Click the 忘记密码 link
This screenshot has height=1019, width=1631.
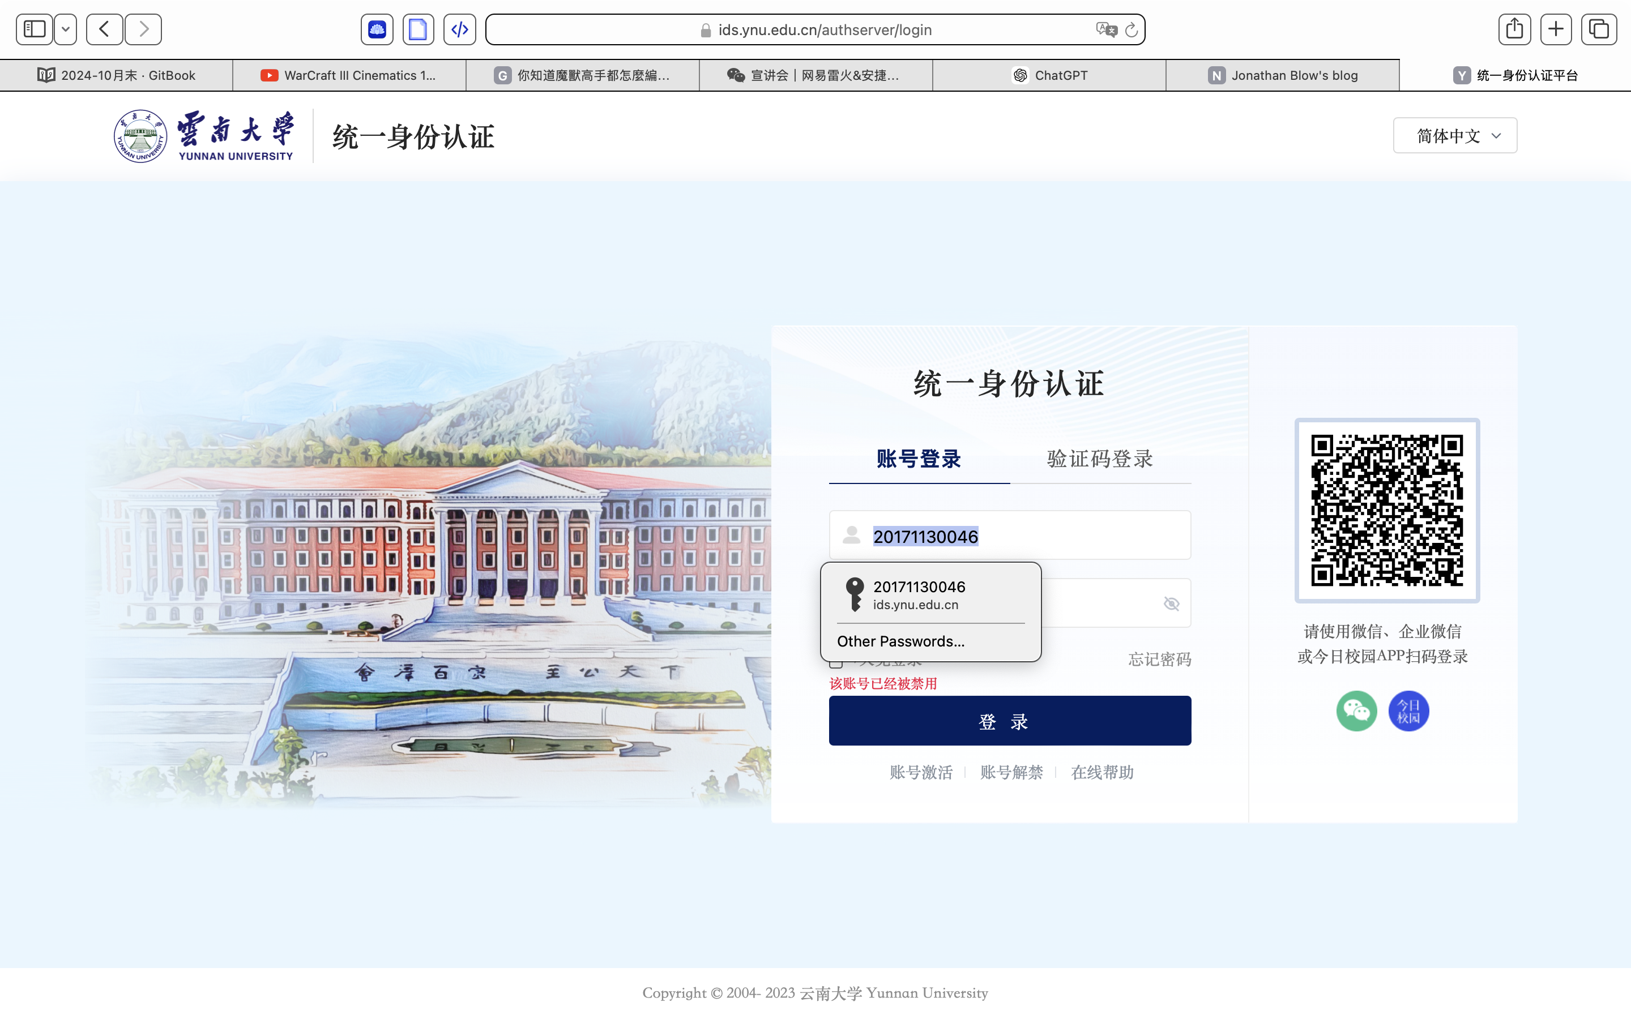pos(1160,659)
